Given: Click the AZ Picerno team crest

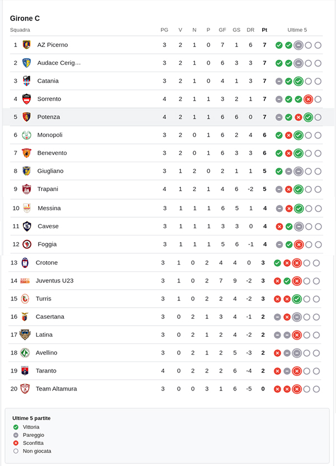Looking at the screenshot, I should [x=26, y=45].
